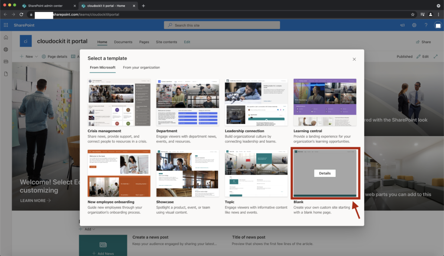Open the browser reading list icon
444x256 pixels.
[x=422, y=14]
